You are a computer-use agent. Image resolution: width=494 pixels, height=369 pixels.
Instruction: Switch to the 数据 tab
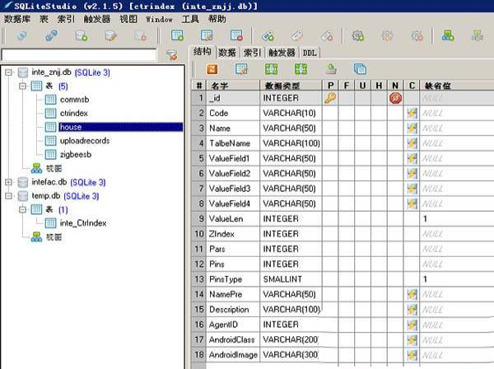(227, 53)
